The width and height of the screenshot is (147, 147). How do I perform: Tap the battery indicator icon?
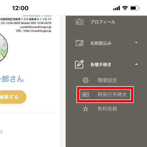click(135, 8)
